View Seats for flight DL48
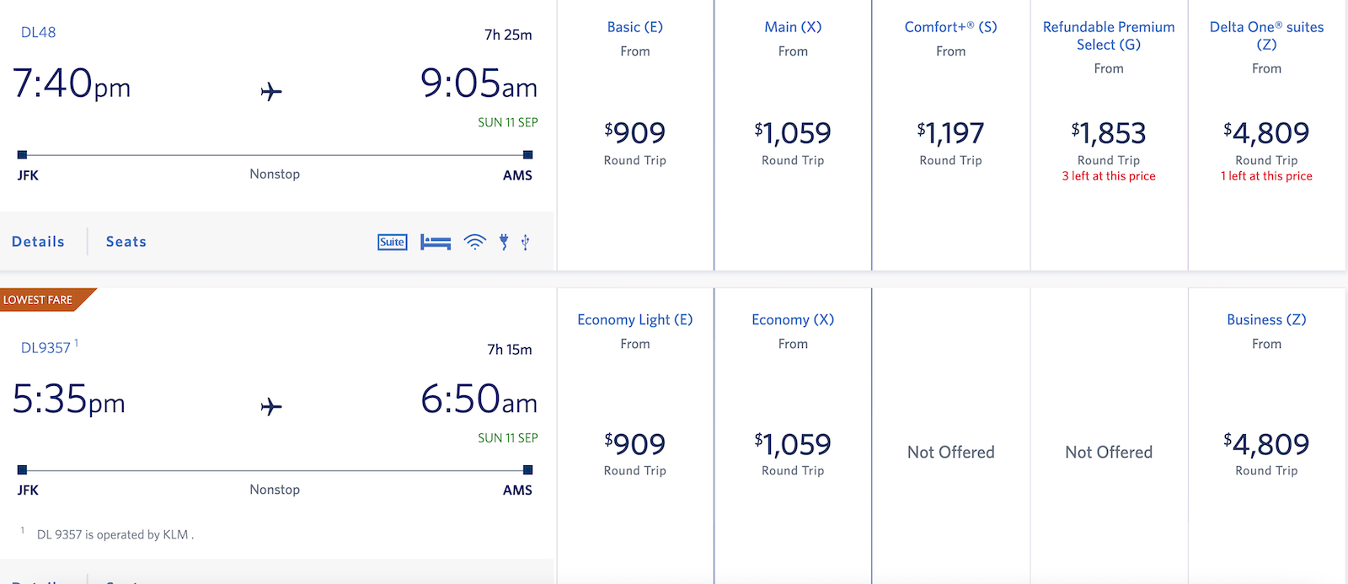The image size is (1348, 584). tap(126, 241)
